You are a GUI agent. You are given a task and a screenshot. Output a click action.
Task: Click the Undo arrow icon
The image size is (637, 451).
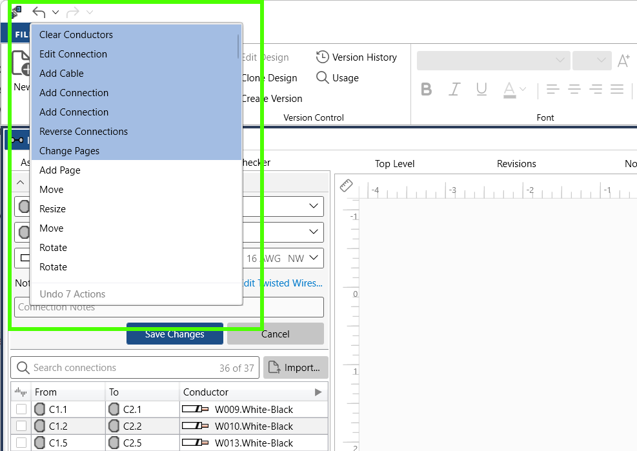point(39,12)
